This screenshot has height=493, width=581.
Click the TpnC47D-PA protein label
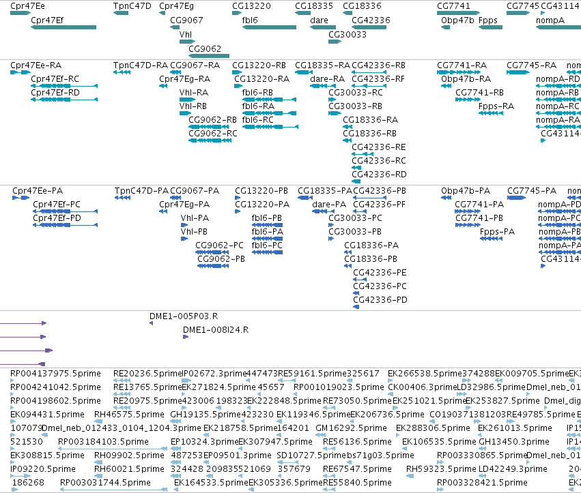(141, 191)
